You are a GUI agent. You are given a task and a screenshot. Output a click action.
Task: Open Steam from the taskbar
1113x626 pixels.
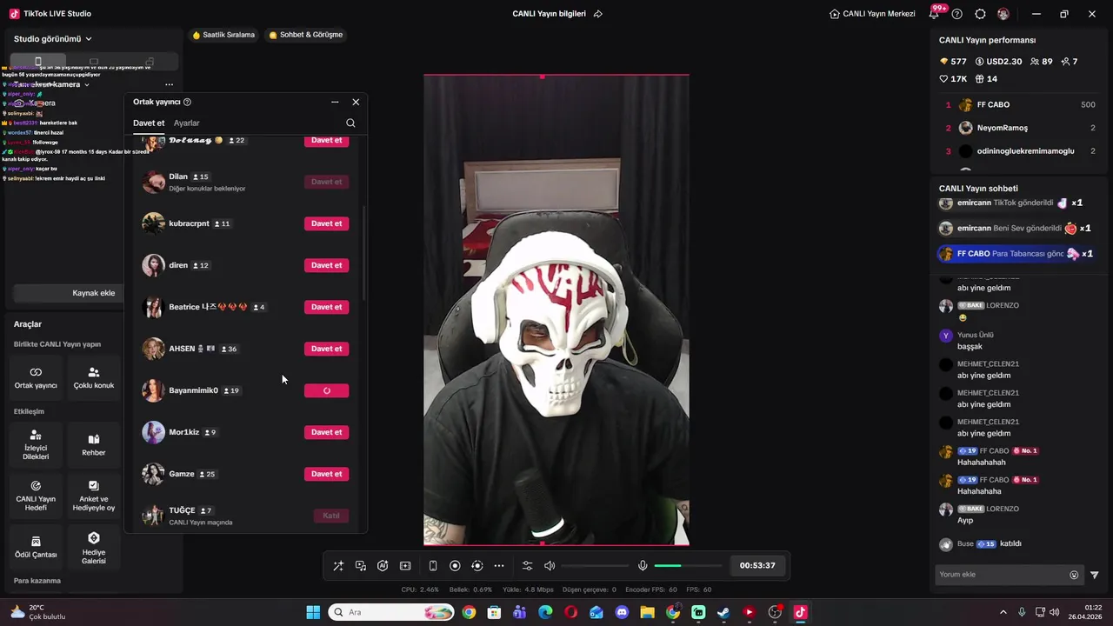(x=723, y=612)
